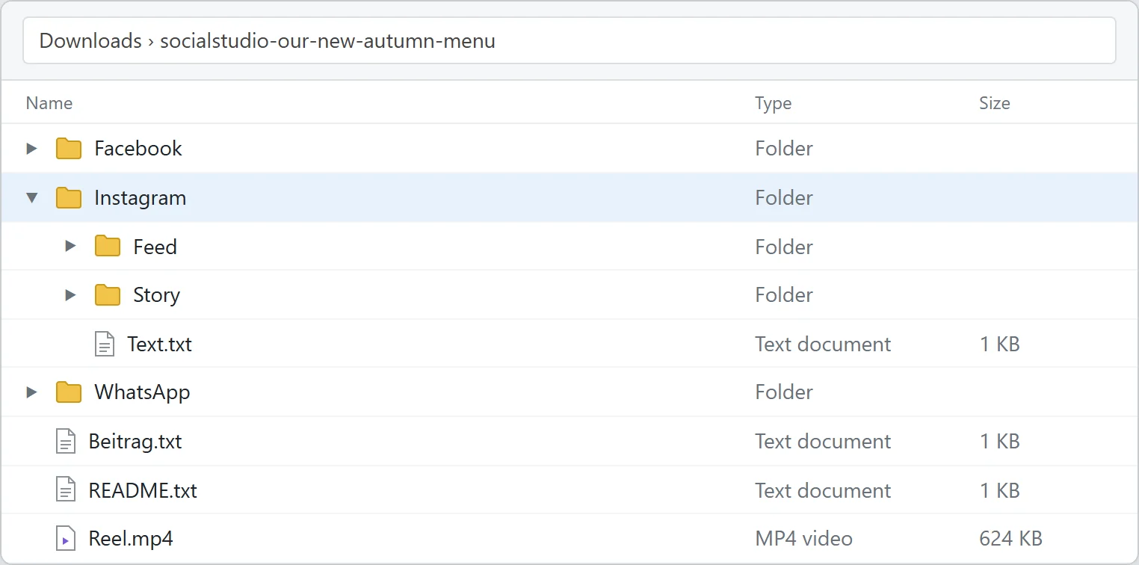Click the 624 KB size value
The height and width of the screenshot is (565, 1139).
[1010, 538]
